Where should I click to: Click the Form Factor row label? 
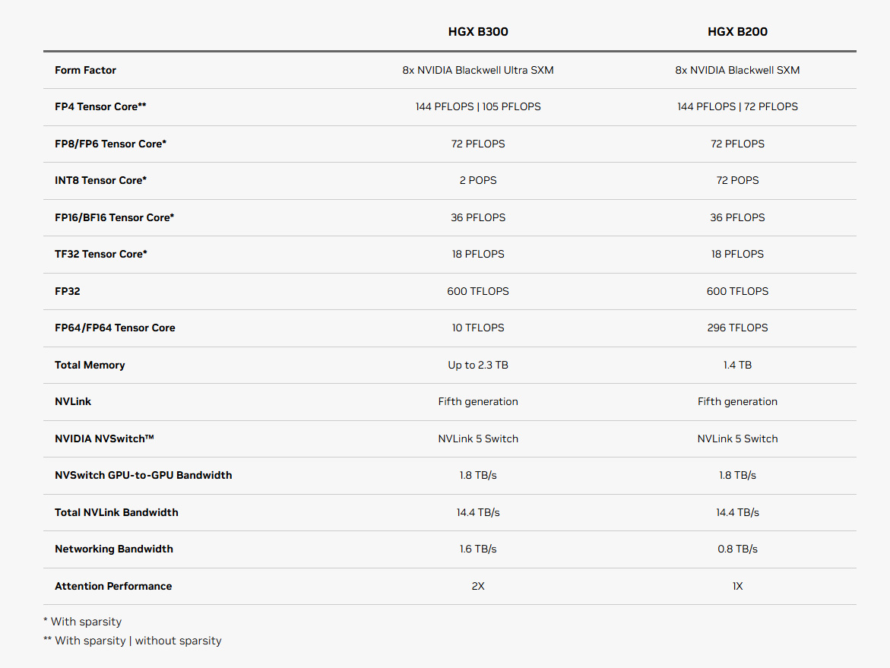tap(85, 71)
